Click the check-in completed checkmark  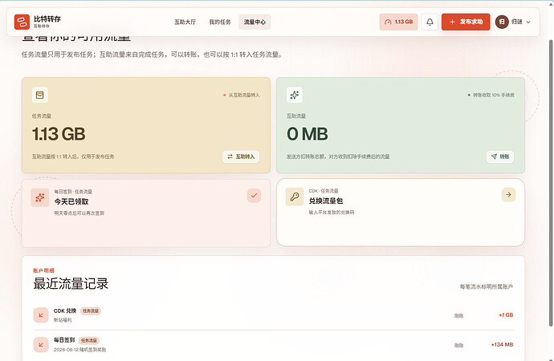coord(254,195)
